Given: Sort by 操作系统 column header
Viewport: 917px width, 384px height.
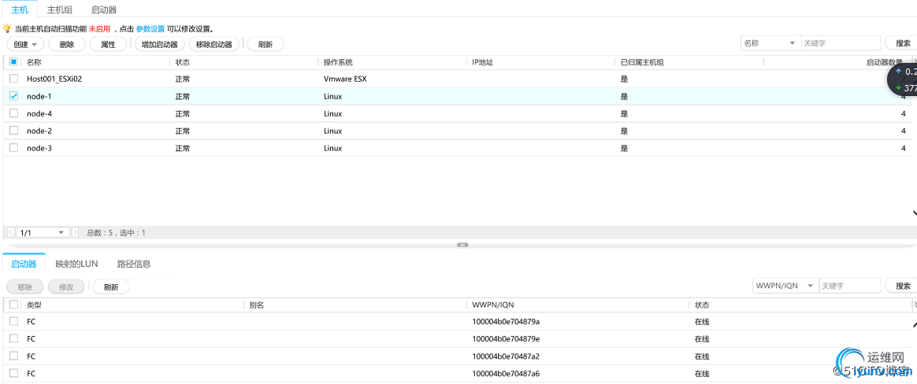Looking at the screenshot, I should (338, 62).
